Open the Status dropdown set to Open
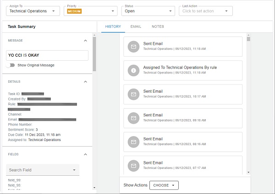Image resolution: width=275 pixels, height=194 pixels. coord(148,10)
